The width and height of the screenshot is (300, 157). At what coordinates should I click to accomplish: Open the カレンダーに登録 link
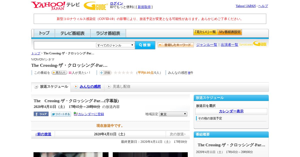pos(91,114)
